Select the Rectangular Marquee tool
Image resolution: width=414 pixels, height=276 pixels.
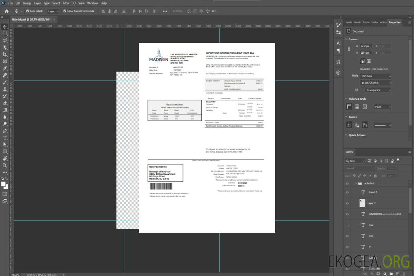pos(5,34)
